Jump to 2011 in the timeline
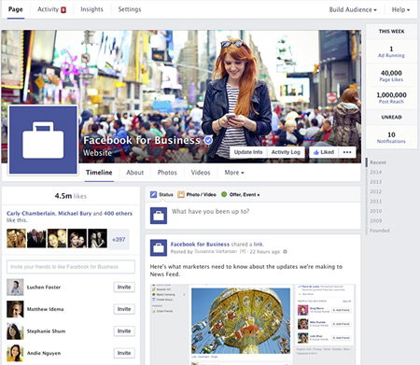The image size is (420, 365). coord(376,202)
